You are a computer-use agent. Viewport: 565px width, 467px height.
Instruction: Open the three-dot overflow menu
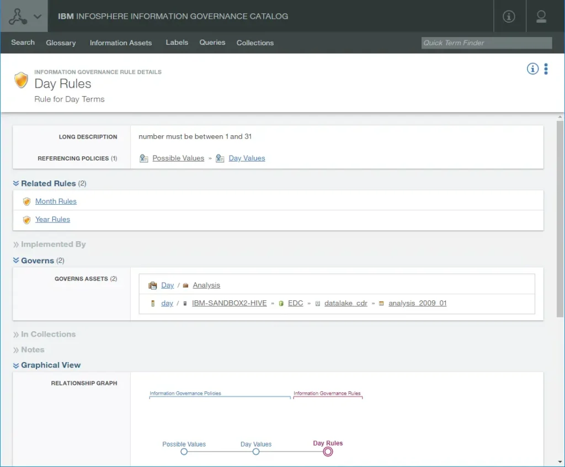(546, 68)
